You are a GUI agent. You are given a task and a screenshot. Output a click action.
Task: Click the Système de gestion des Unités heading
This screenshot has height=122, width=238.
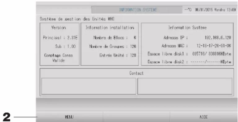coord(77,19)
